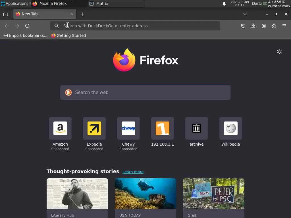Reload the current page
This screenshot has height=218, width=291.
coord(27,26)
